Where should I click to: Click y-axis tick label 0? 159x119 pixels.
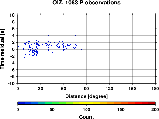[13, 49]
